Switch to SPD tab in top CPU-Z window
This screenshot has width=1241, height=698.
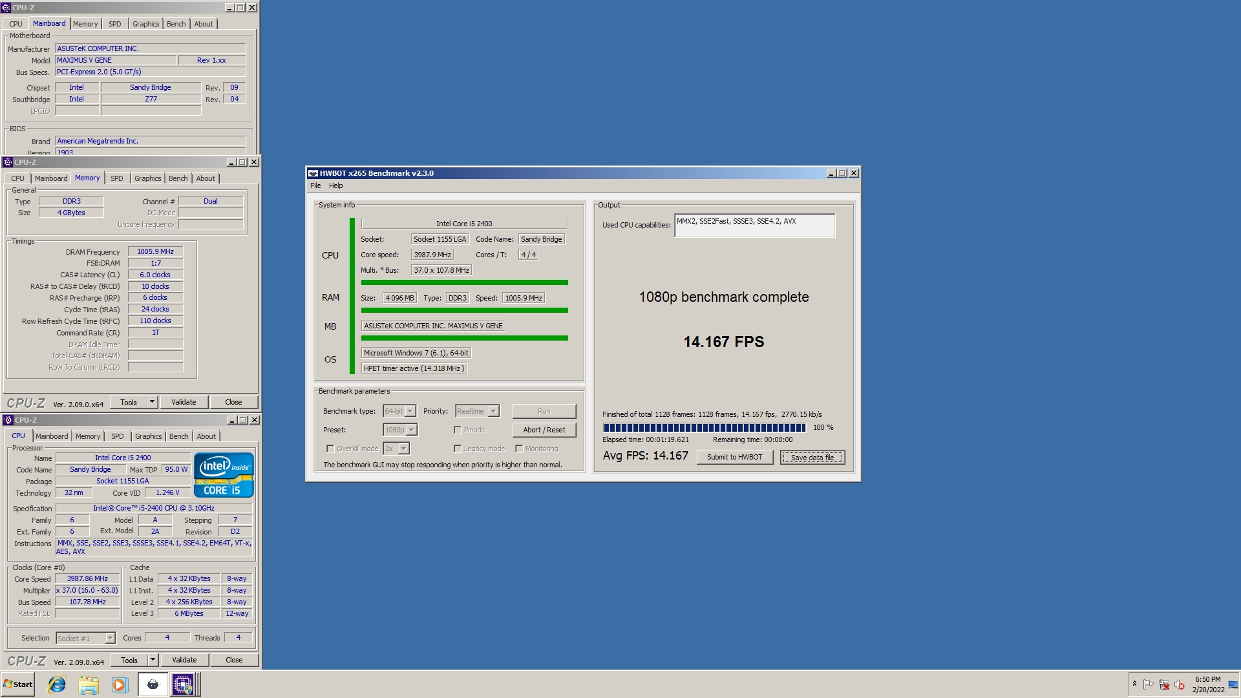115,24
